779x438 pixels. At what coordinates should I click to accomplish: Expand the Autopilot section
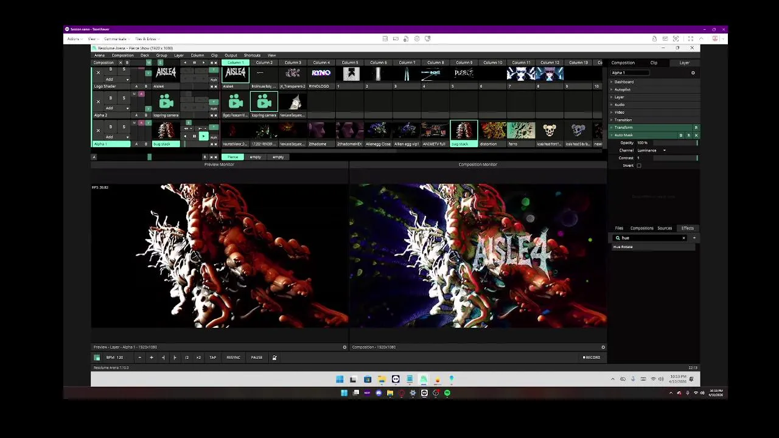pos(654,89)
